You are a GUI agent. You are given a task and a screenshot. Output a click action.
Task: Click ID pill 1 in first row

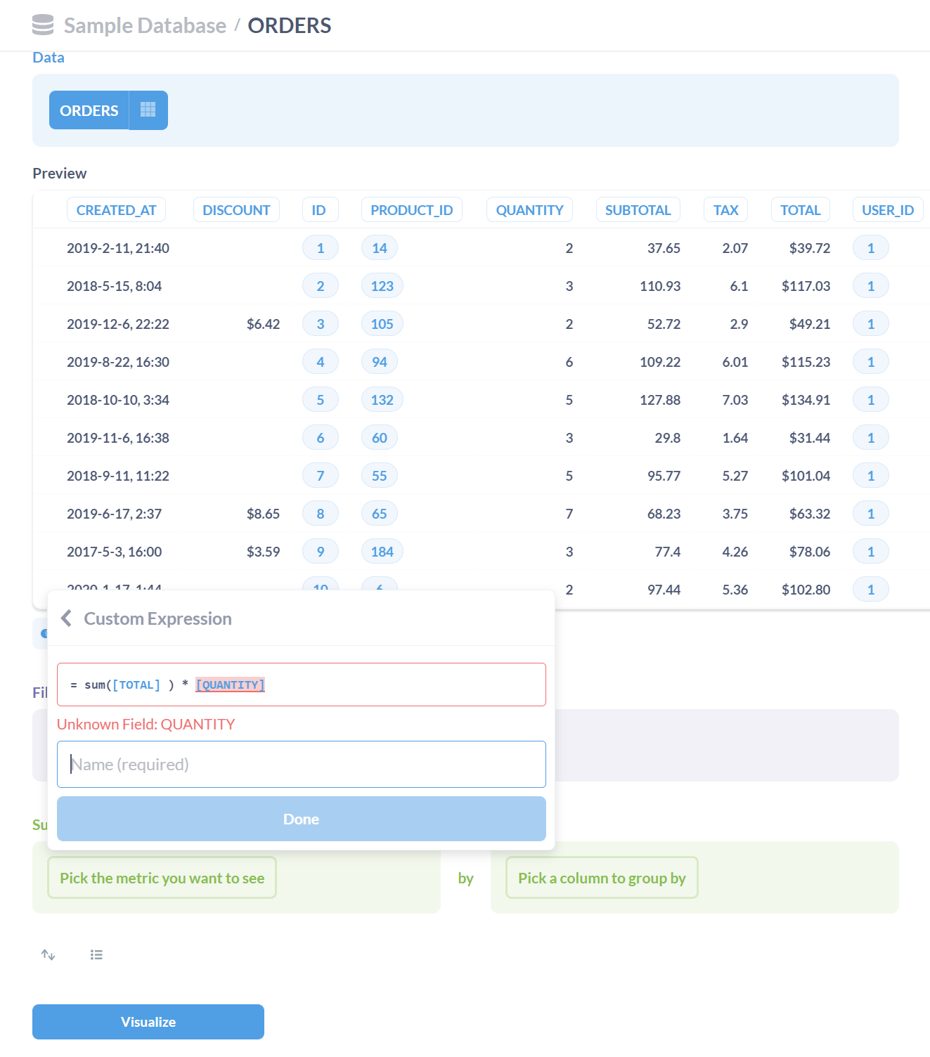[321, 248]
